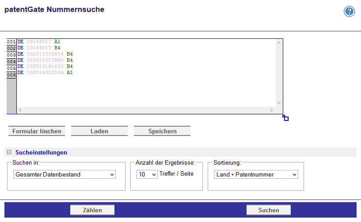Viewport: 361px width, 222px height.
Task: Click line number 003
Action: pos(11,55)
